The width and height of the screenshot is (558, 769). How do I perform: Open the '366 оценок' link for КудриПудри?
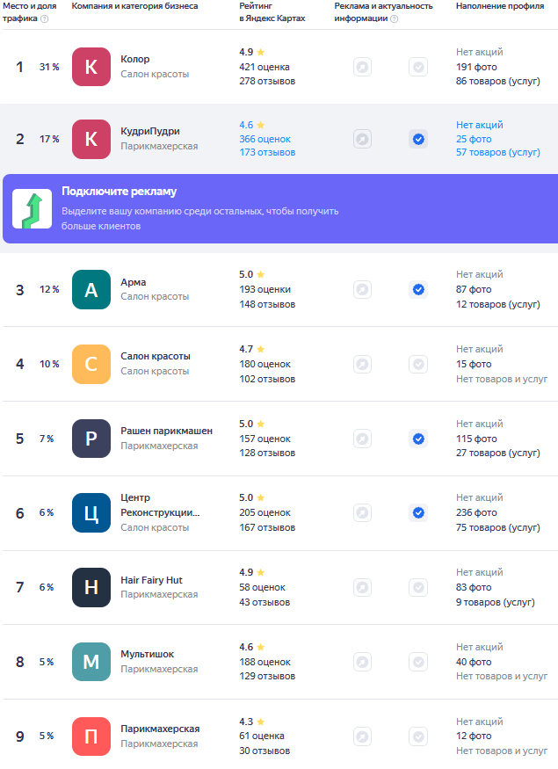pyautogui.click(x=265, y=139)
